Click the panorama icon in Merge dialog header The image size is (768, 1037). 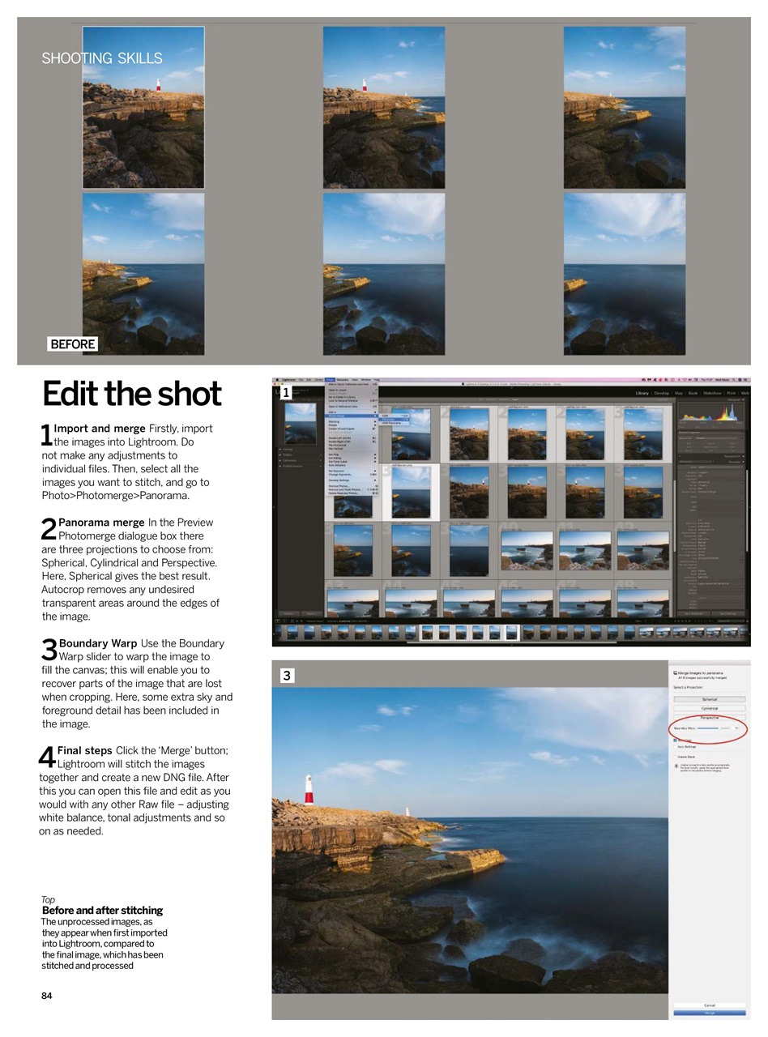675,673
